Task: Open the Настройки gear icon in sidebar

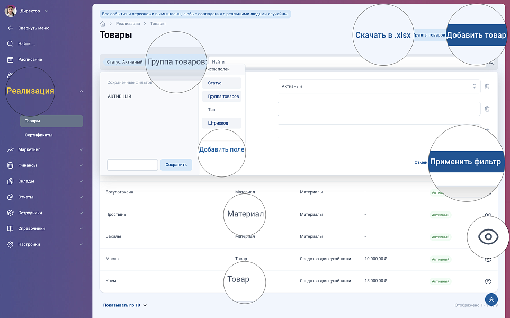Action: point(10,244)
